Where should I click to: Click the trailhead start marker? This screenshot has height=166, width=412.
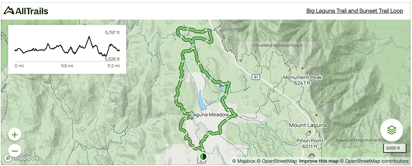pos(202,156)
